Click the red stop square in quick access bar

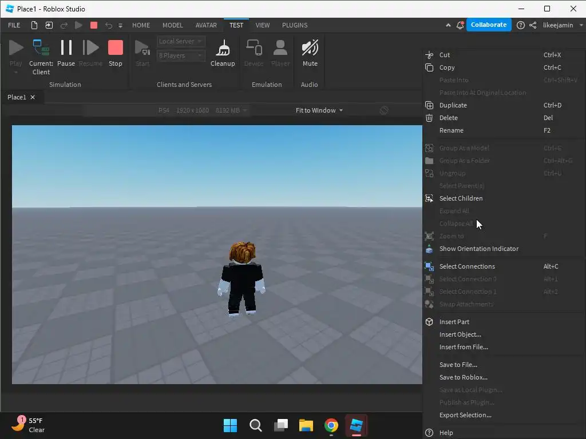click(94, 25)
